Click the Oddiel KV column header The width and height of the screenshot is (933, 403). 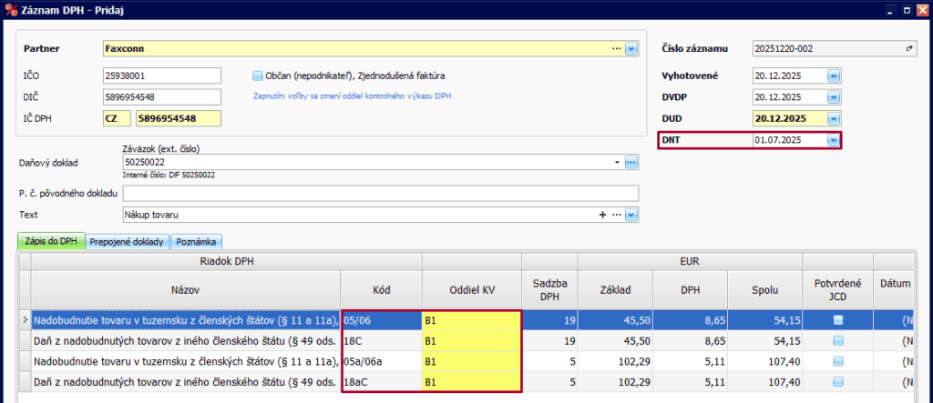point(471,289)
